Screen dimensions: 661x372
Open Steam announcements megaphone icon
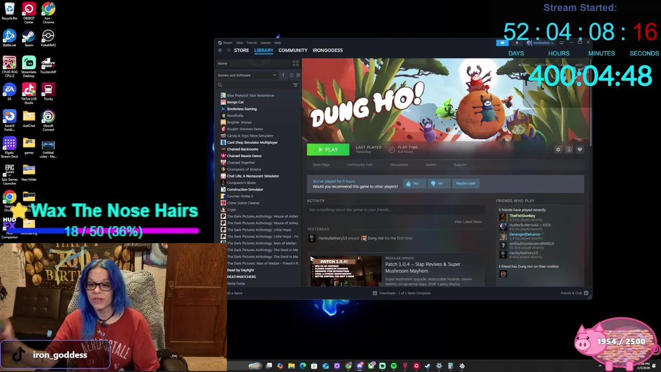click(x=502, y=43)
